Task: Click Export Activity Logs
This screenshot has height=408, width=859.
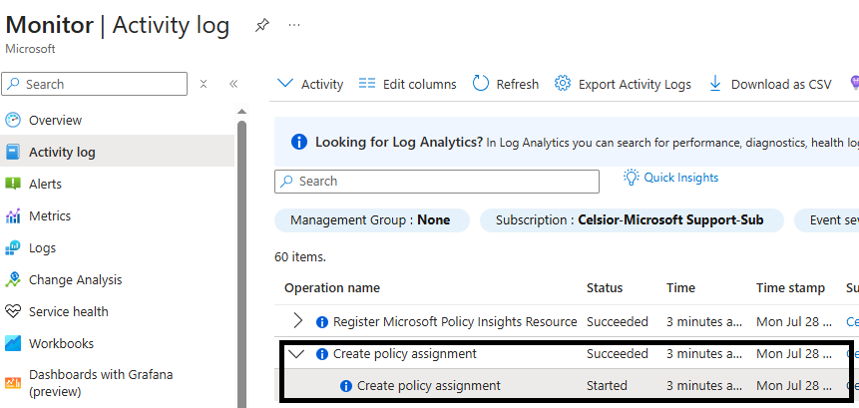Action: [x=623, y=84]
